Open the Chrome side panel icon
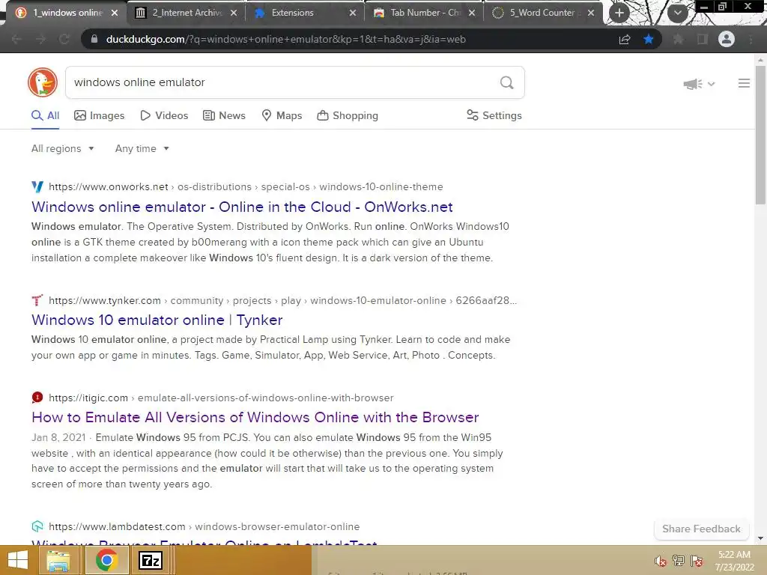Viewport: 767px width, 575px height. [x=703, y=39]
